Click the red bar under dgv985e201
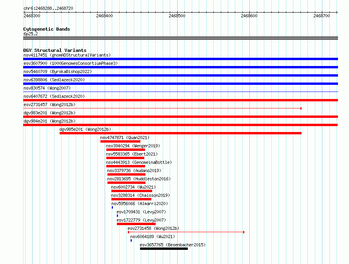The height and width of the screenshot is (264, 349). 180,133
